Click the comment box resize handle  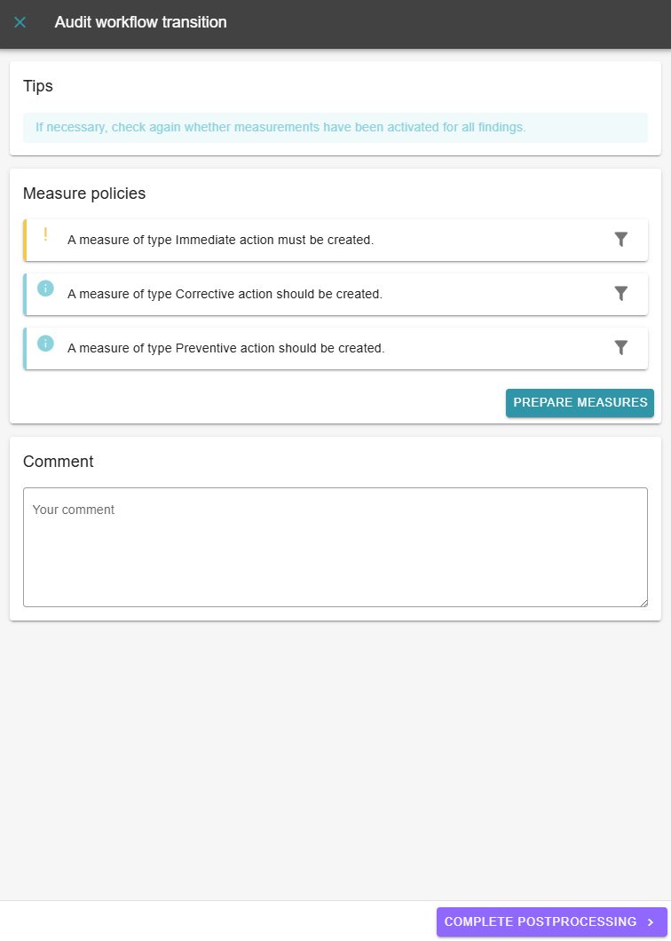643,602
